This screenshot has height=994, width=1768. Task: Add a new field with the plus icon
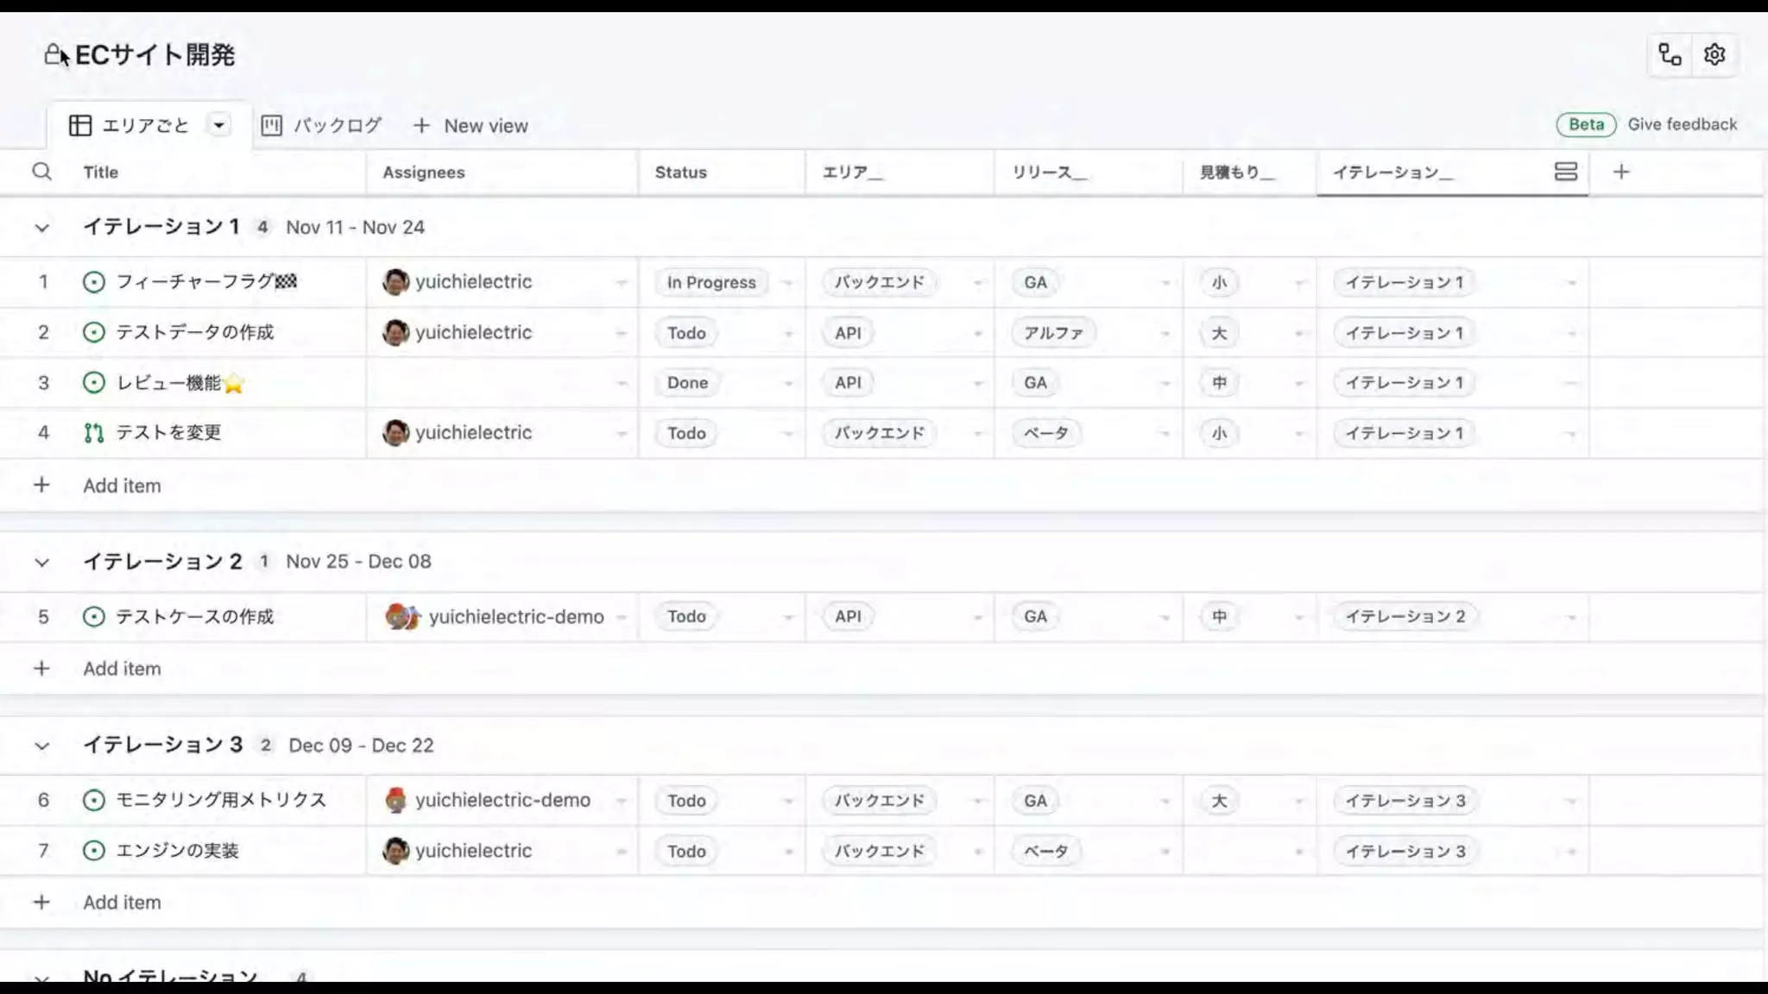pos(1620,172)
